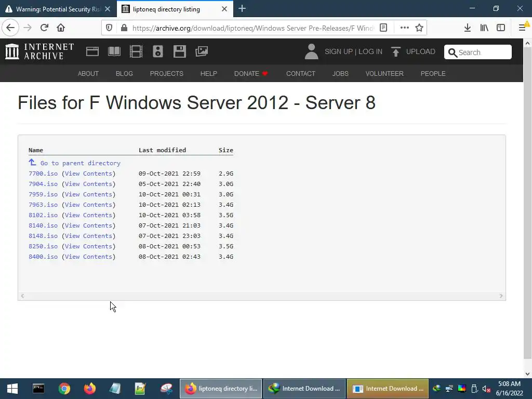Click the Internet Archive logo

[39, 51]
